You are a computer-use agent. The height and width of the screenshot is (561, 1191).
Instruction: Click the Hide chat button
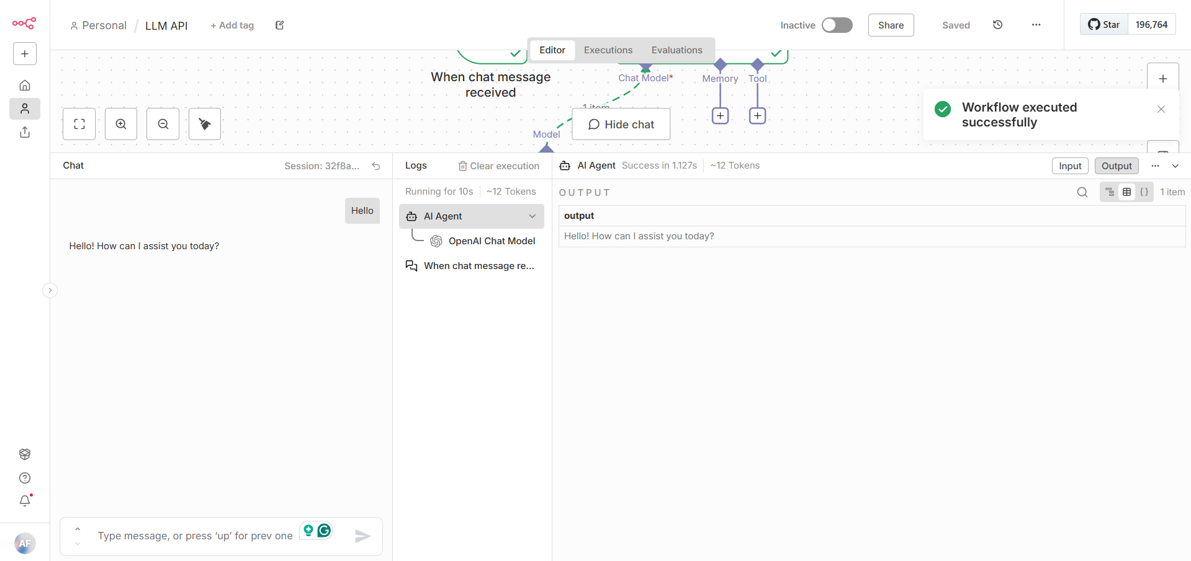click(x=621, y=124)
